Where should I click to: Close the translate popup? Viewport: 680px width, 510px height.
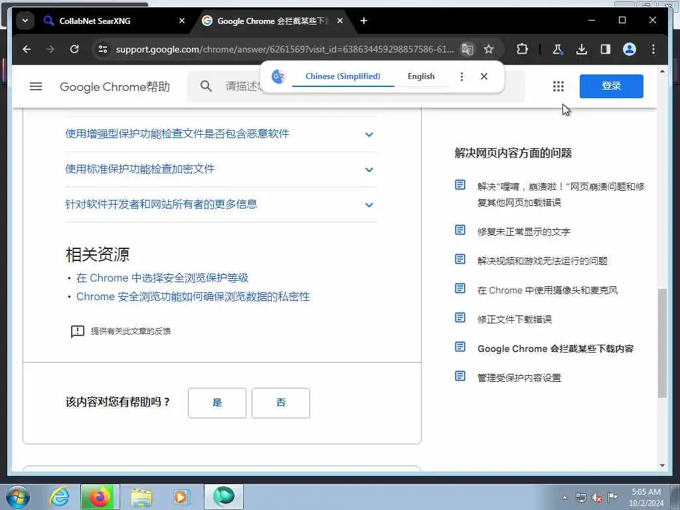click(484, 77)
